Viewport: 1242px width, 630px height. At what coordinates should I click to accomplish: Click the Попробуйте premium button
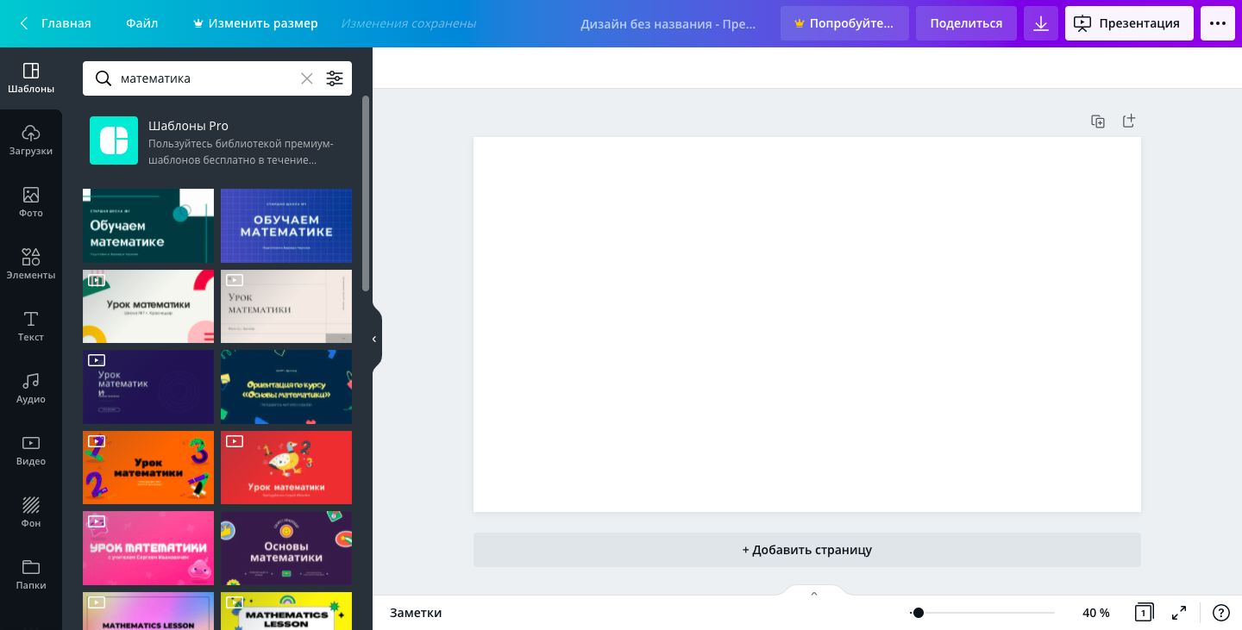click(x=844, y=23)
